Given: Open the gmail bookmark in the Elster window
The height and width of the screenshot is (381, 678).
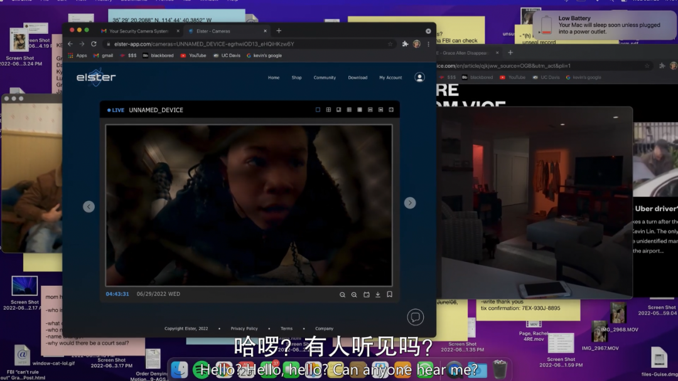Looking at the screenshot, I should (x=104, y=55).
